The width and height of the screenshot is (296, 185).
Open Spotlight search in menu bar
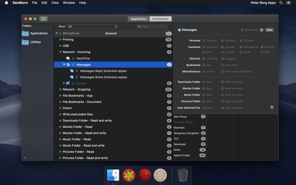(x=281, y=3)
